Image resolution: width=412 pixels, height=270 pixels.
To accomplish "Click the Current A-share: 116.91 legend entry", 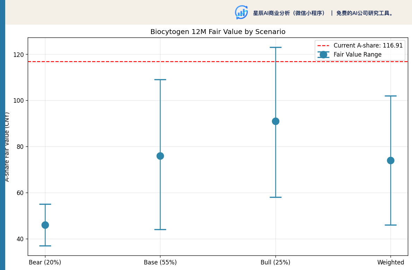I will [360, 45].
